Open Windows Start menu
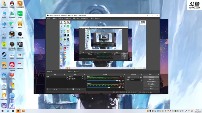Screen dimensions: 202x113 coord(2,111)
